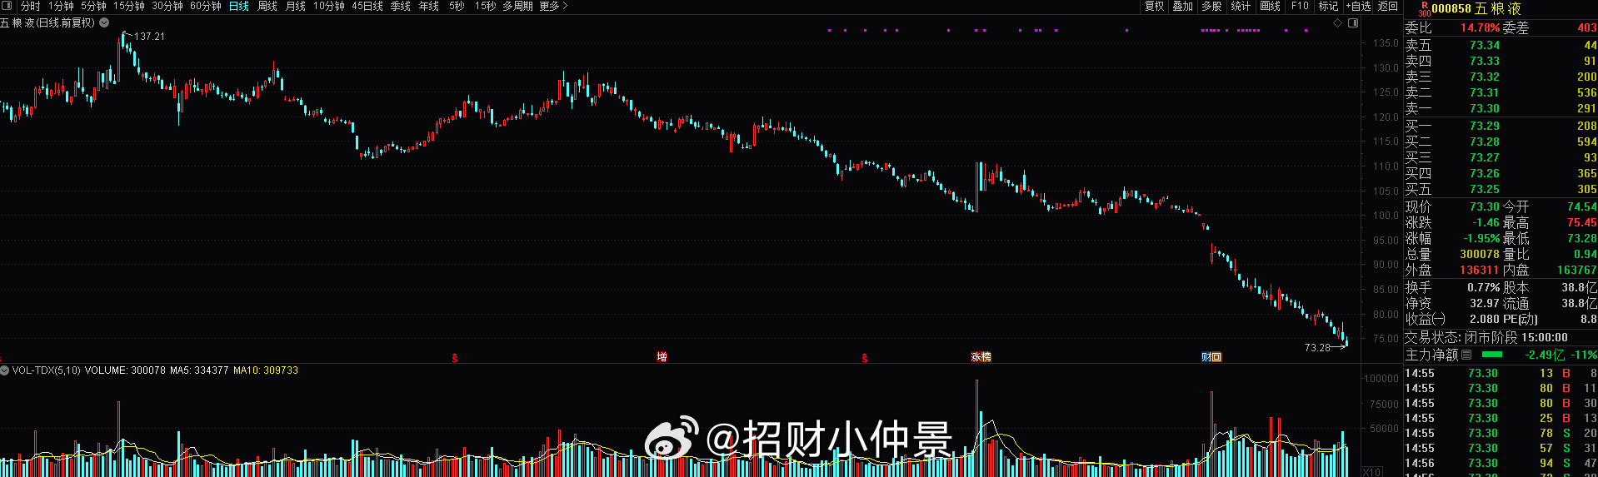Click the first red $ dividend marker

[x=455, y=358]
